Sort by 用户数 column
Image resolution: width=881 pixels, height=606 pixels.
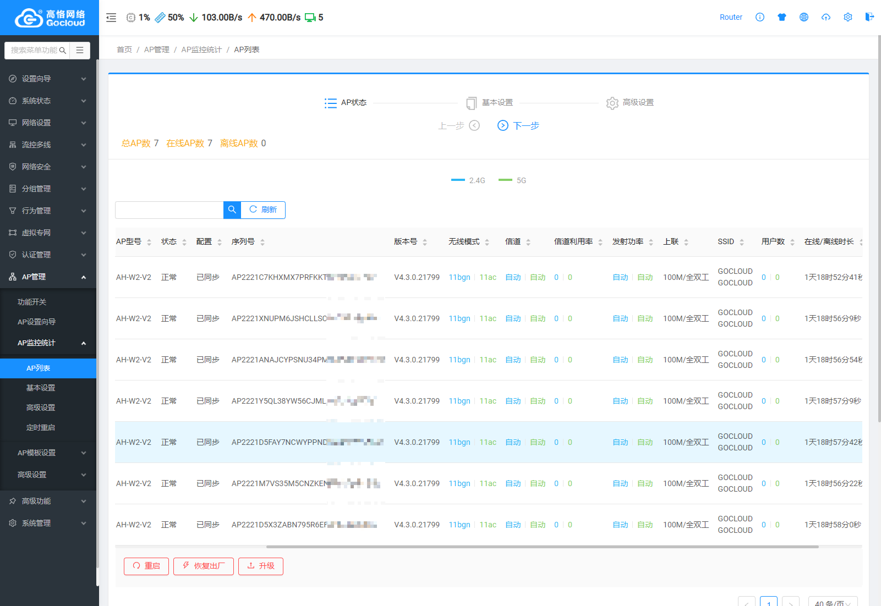792,242
